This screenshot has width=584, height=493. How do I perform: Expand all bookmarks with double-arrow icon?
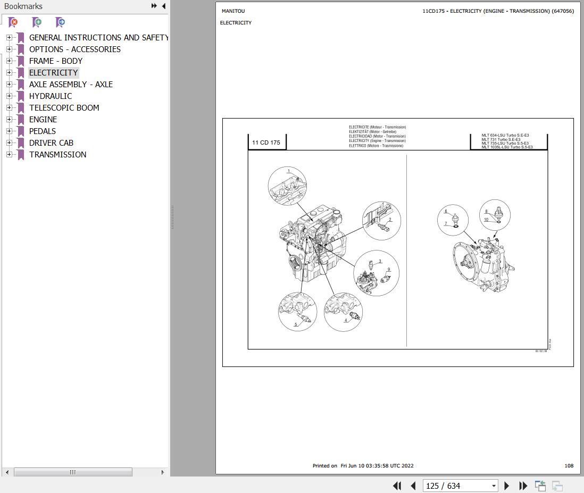[x=154, y=6]
